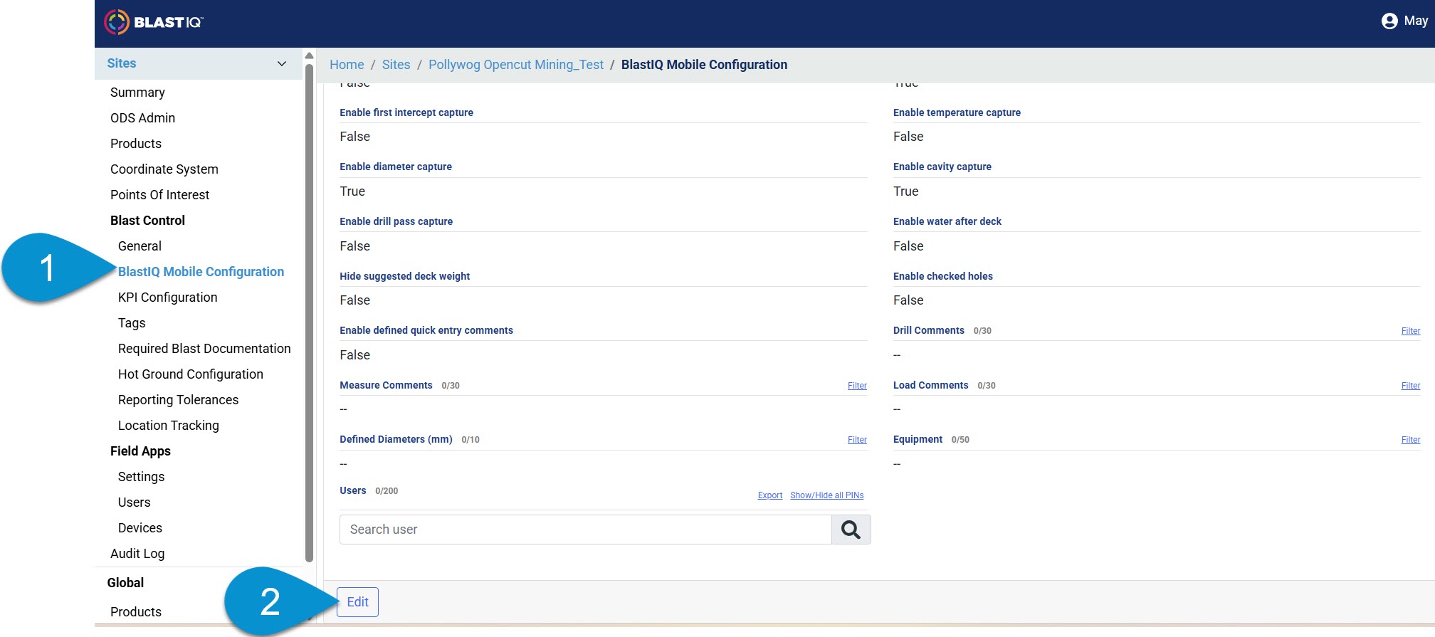The height and width of the screenshot is (637, 1435).
Task: Open Location Tracking
Action: [169, 426]
